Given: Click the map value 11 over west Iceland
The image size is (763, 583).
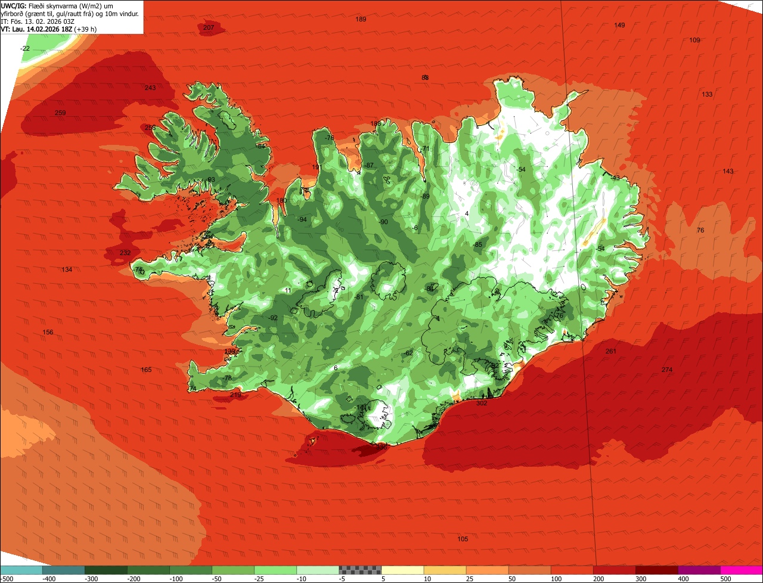Looking at the screenshot, I should pyautogui.click(x=288, y=290).
